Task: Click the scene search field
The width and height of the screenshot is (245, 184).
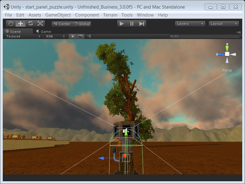Action: click(x=205, y=36)
